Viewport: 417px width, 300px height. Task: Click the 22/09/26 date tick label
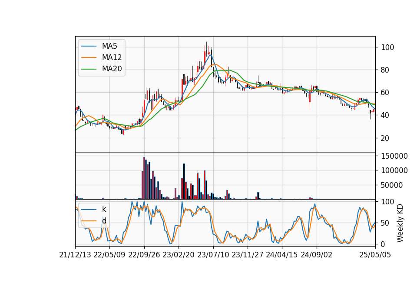(x=144, y=255)
